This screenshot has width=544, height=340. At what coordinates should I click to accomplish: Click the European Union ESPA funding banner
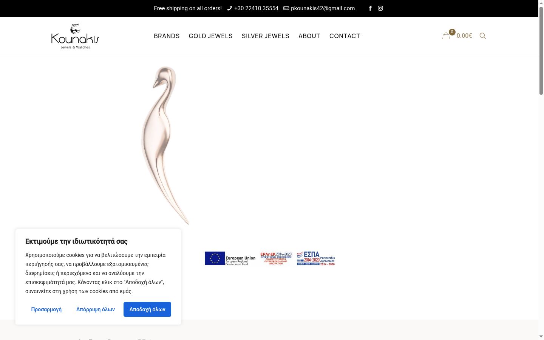point(270,258)
